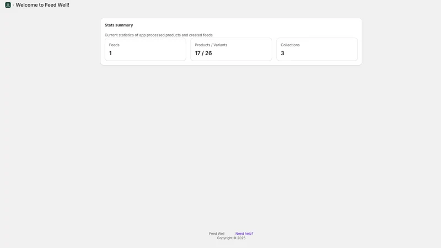Click the Current statistics description text

click(x=159, y=35)
